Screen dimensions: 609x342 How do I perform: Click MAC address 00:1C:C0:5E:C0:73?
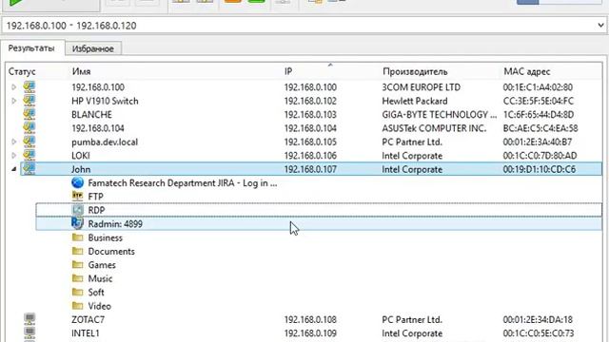pyautogui.click(x=539, y=333)
